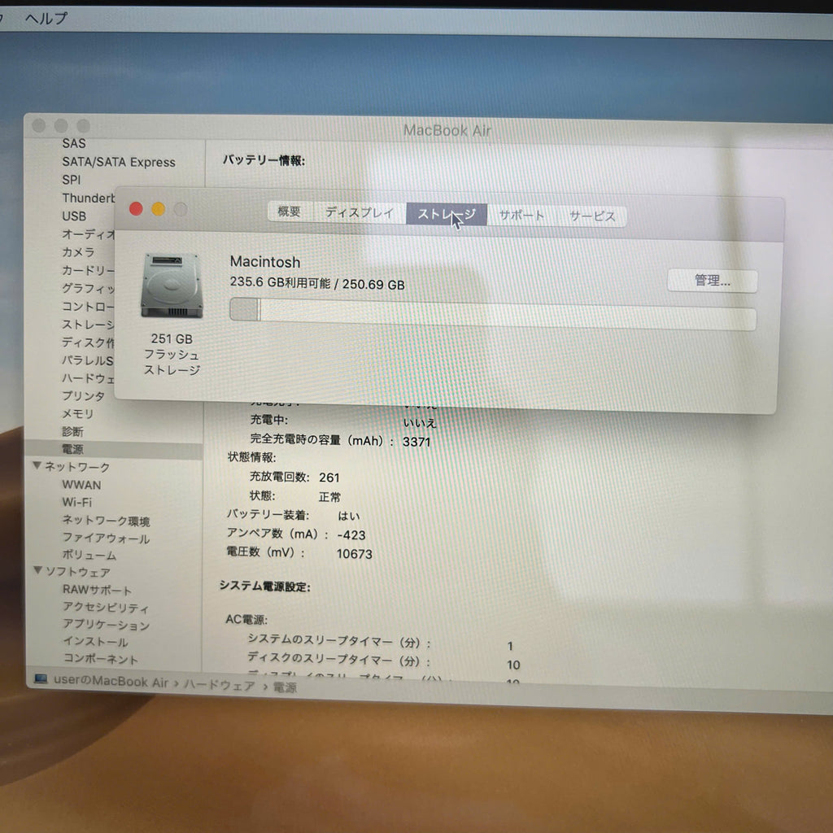This screenshot has height=833, width=833.
Task: Switch to the 概要 tab
Action: pyautogui.click(x=290, y=212)
